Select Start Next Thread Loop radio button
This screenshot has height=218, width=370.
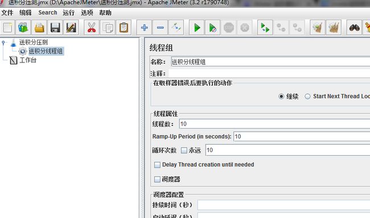click(307, 97)
